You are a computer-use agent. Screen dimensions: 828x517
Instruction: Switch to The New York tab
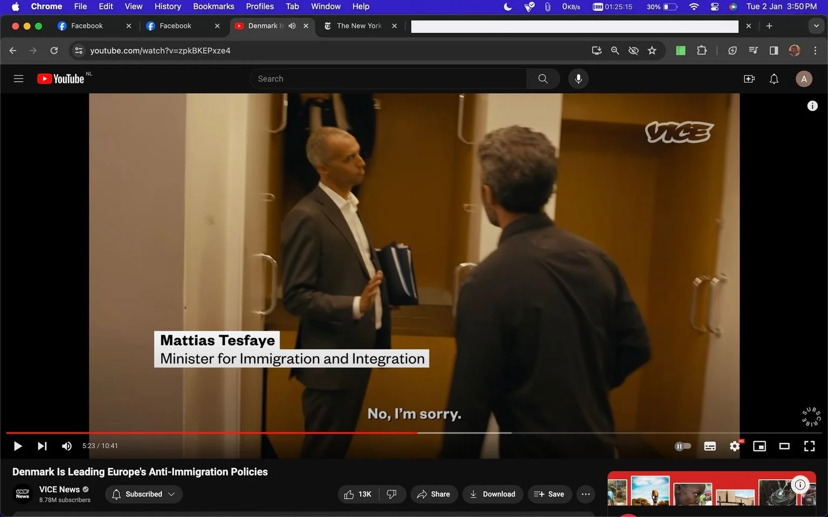[x=360, y=26]
